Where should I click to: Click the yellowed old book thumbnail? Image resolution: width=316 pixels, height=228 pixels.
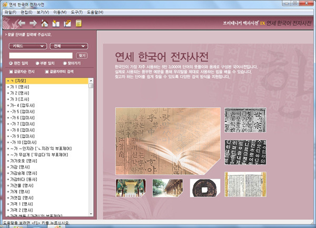pyautogui.click(x=245, y=184)
